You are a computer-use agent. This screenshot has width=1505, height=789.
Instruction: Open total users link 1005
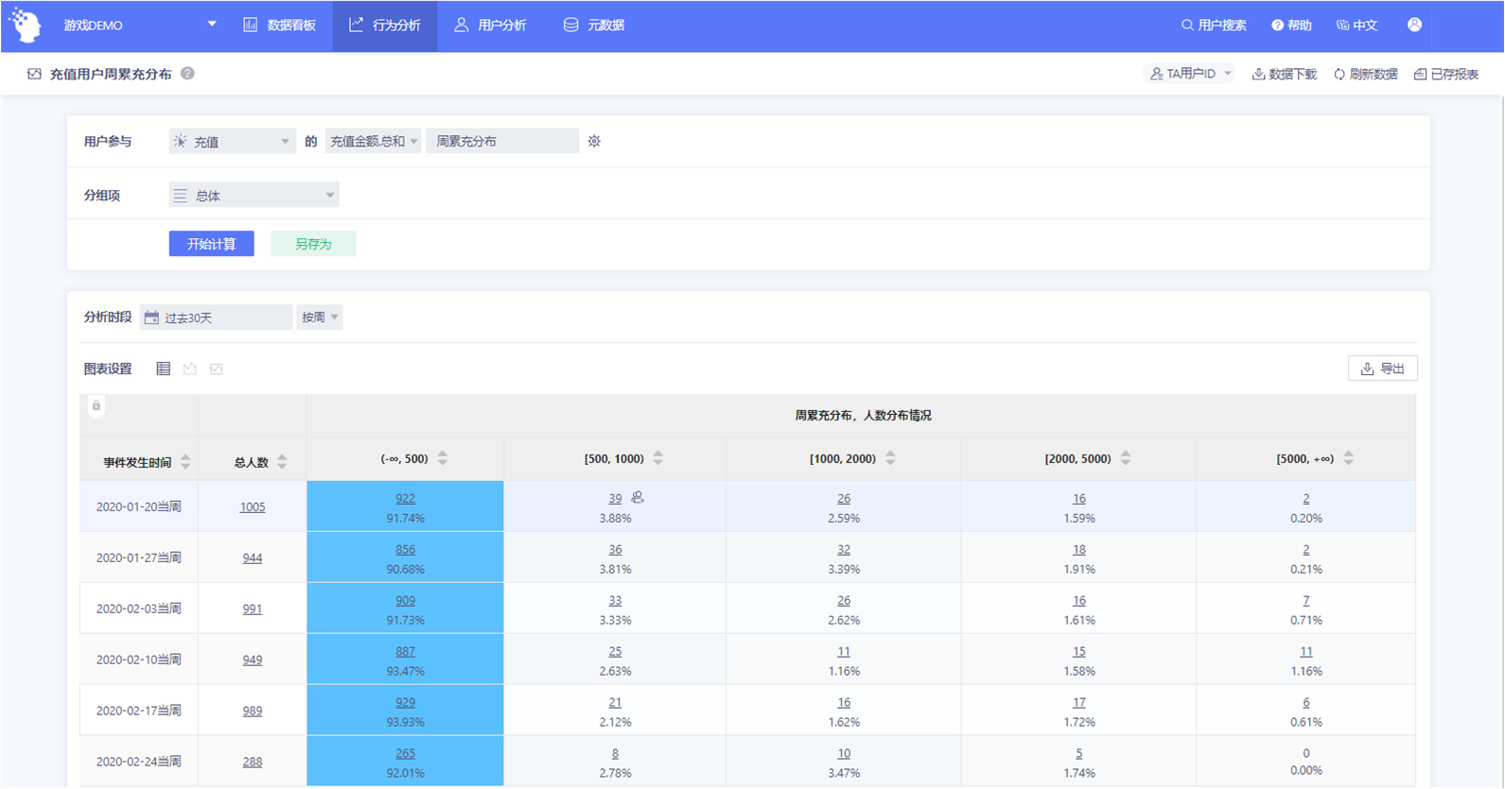coord(253,507)
